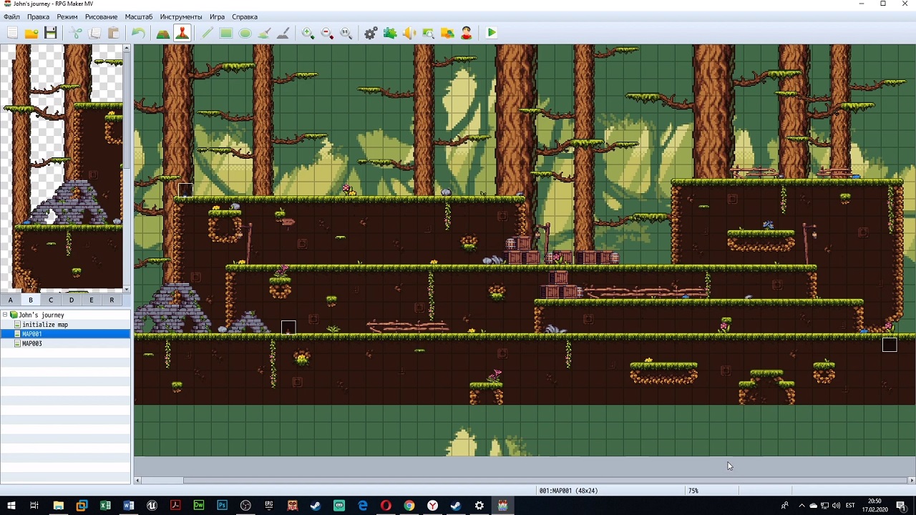Viewport: 916px width, 515px height.
Task: Select MAP003 in the map list
Action: (x=32, y=343)
